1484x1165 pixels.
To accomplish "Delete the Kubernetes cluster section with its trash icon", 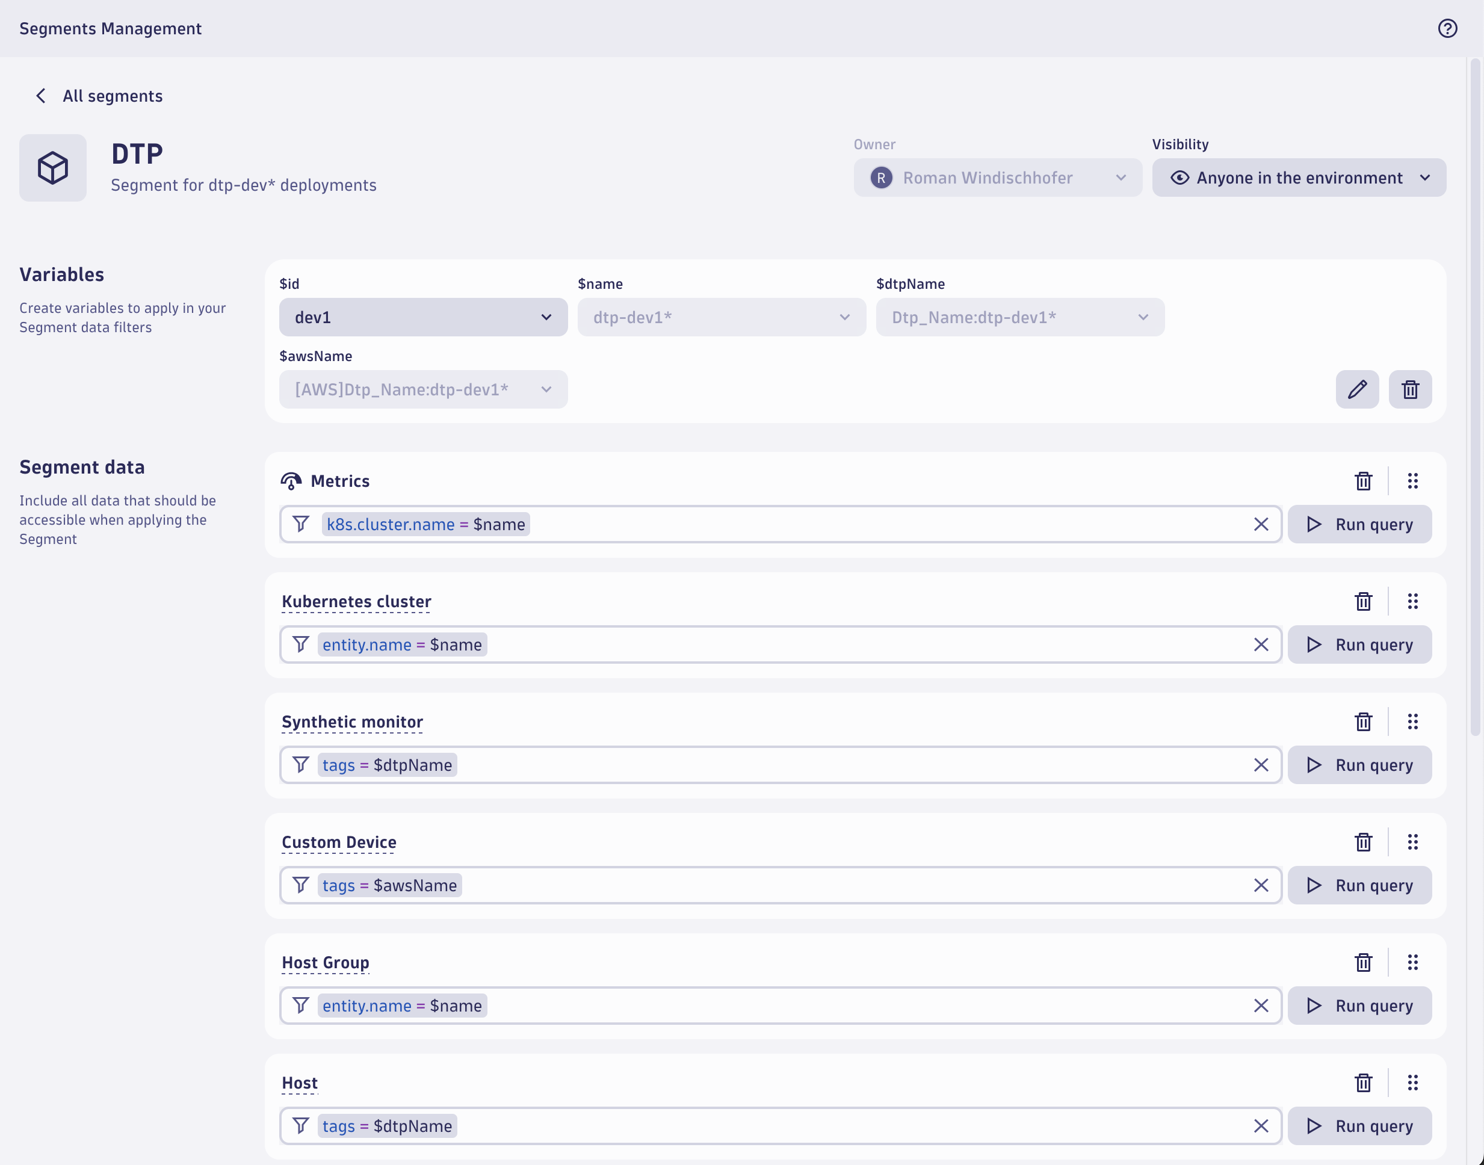I will pos(1363,601).
